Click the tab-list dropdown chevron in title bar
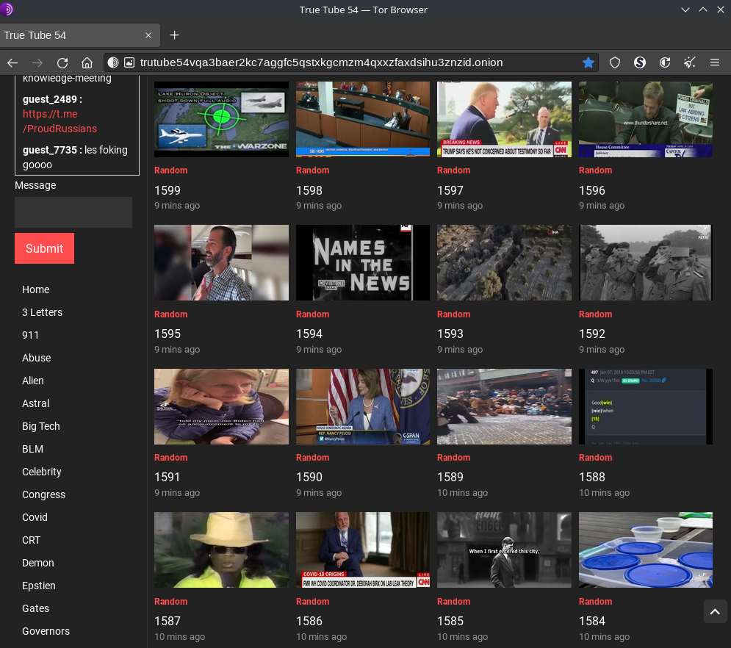Image resolution: width=731 pixels, height=648 pixels. coord(685,10)
